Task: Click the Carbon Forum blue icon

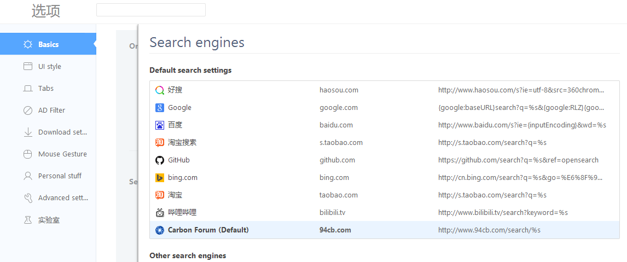Action: click(160, 230)
